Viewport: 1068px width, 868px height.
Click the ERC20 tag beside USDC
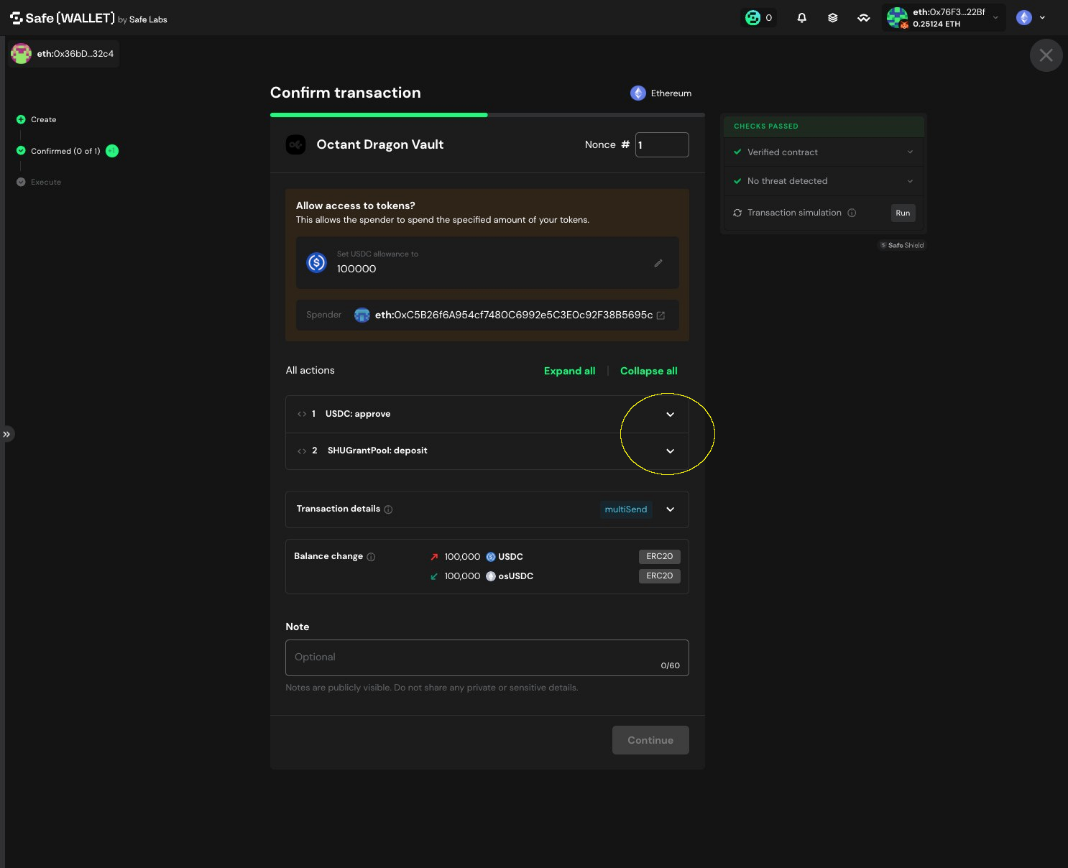pos(659,556)
